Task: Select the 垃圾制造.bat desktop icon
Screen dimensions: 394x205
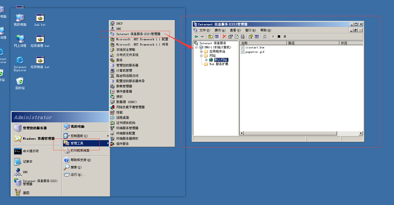Action: coord(40,62)
